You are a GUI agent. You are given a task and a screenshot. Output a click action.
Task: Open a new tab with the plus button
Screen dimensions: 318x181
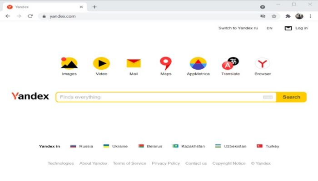click(94, 7)
